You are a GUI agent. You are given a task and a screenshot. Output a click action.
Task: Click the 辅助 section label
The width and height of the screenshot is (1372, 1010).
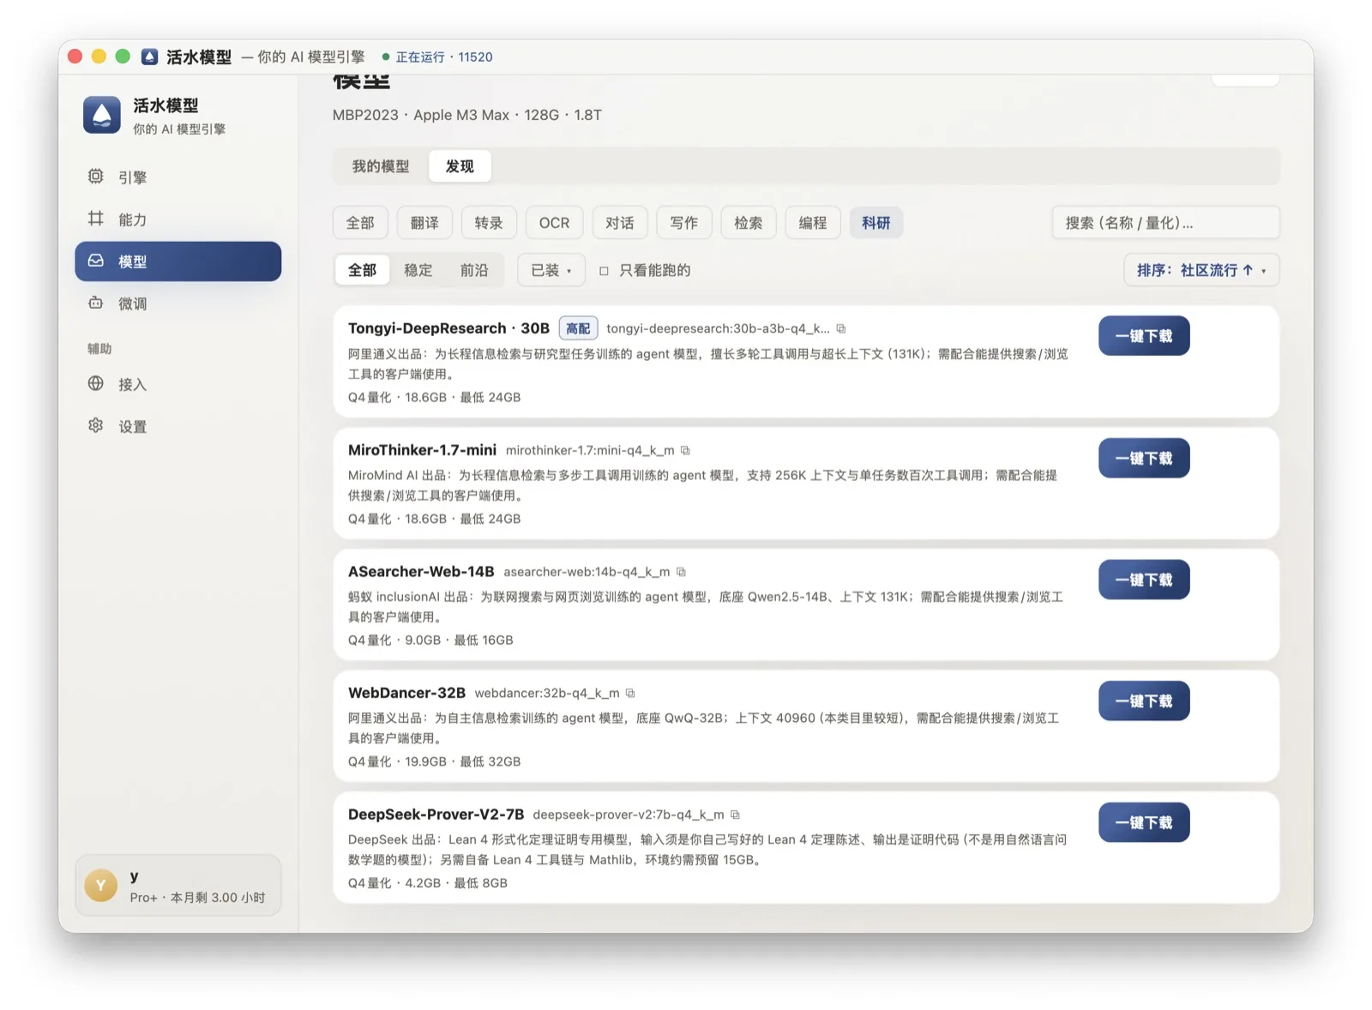coord(99,349)
